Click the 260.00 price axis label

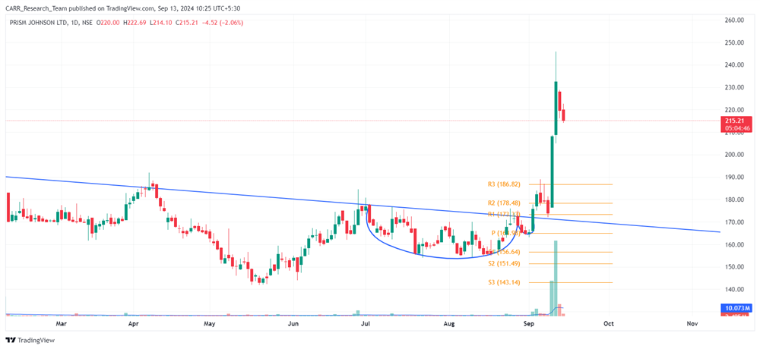click(734, 20)
